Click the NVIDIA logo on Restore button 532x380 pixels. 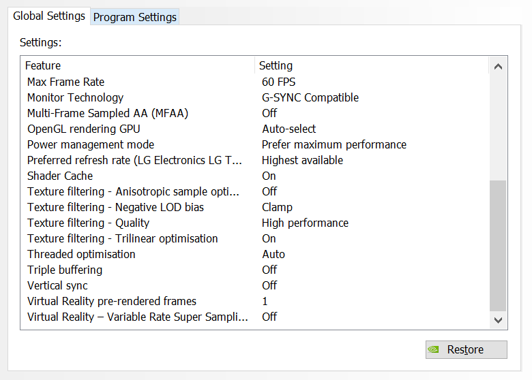433,349
